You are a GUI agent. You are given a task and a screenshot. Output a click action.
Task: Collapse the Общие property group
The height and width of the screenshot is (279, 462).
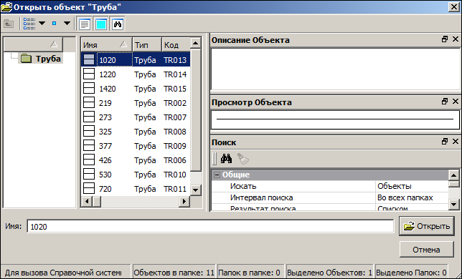217,175
